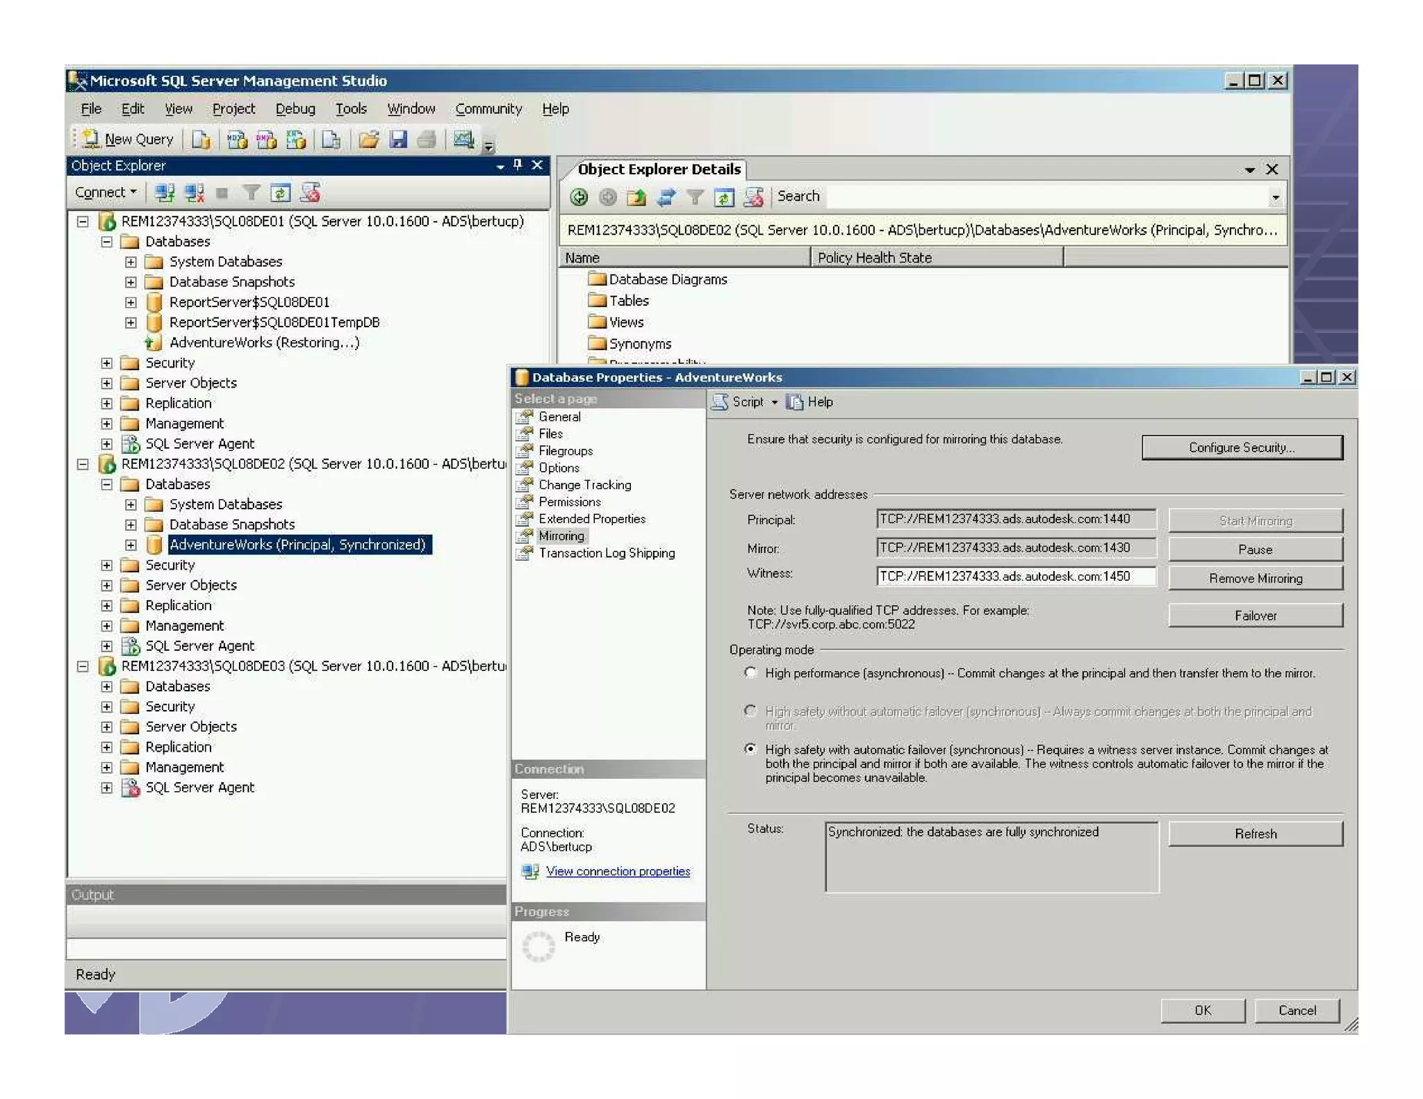Select the Options page
1423x1099 pixels.
(x=559, y=468)
